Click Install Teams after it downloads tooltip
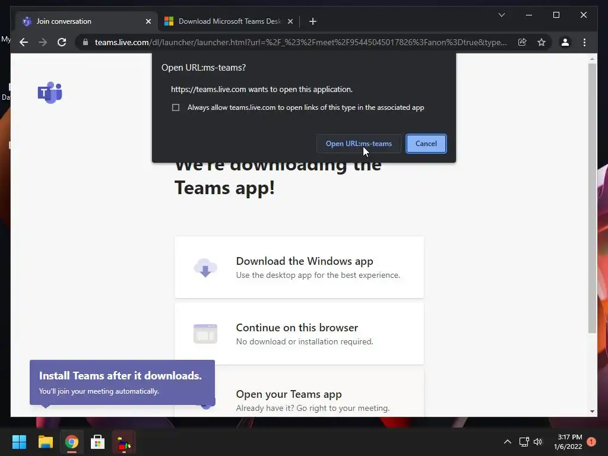 pos(122,382)
